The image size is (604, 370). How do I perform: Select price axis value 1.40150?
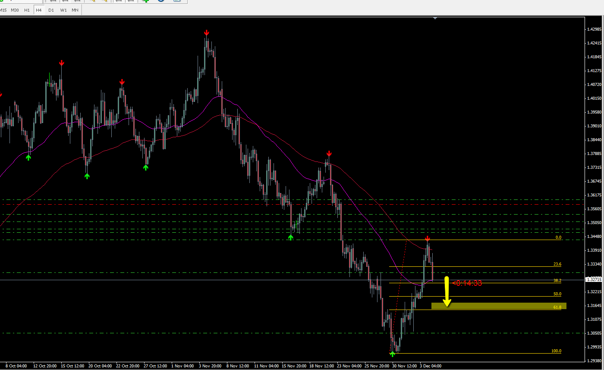coord(594,98)
